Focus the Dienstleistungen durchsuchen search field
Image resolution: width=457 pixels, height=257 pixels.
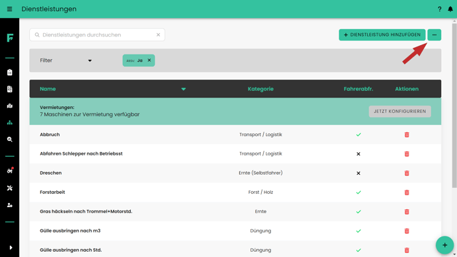97,35
